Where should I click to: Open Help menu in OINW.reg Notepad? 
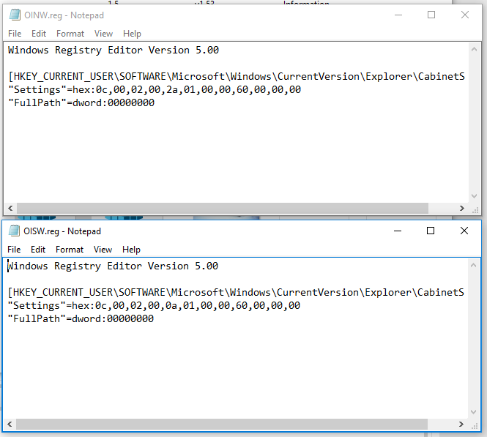coord(132,34)
